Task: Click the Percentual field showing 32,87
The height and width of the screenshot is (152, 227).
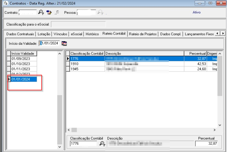Action: click(207, 144)
